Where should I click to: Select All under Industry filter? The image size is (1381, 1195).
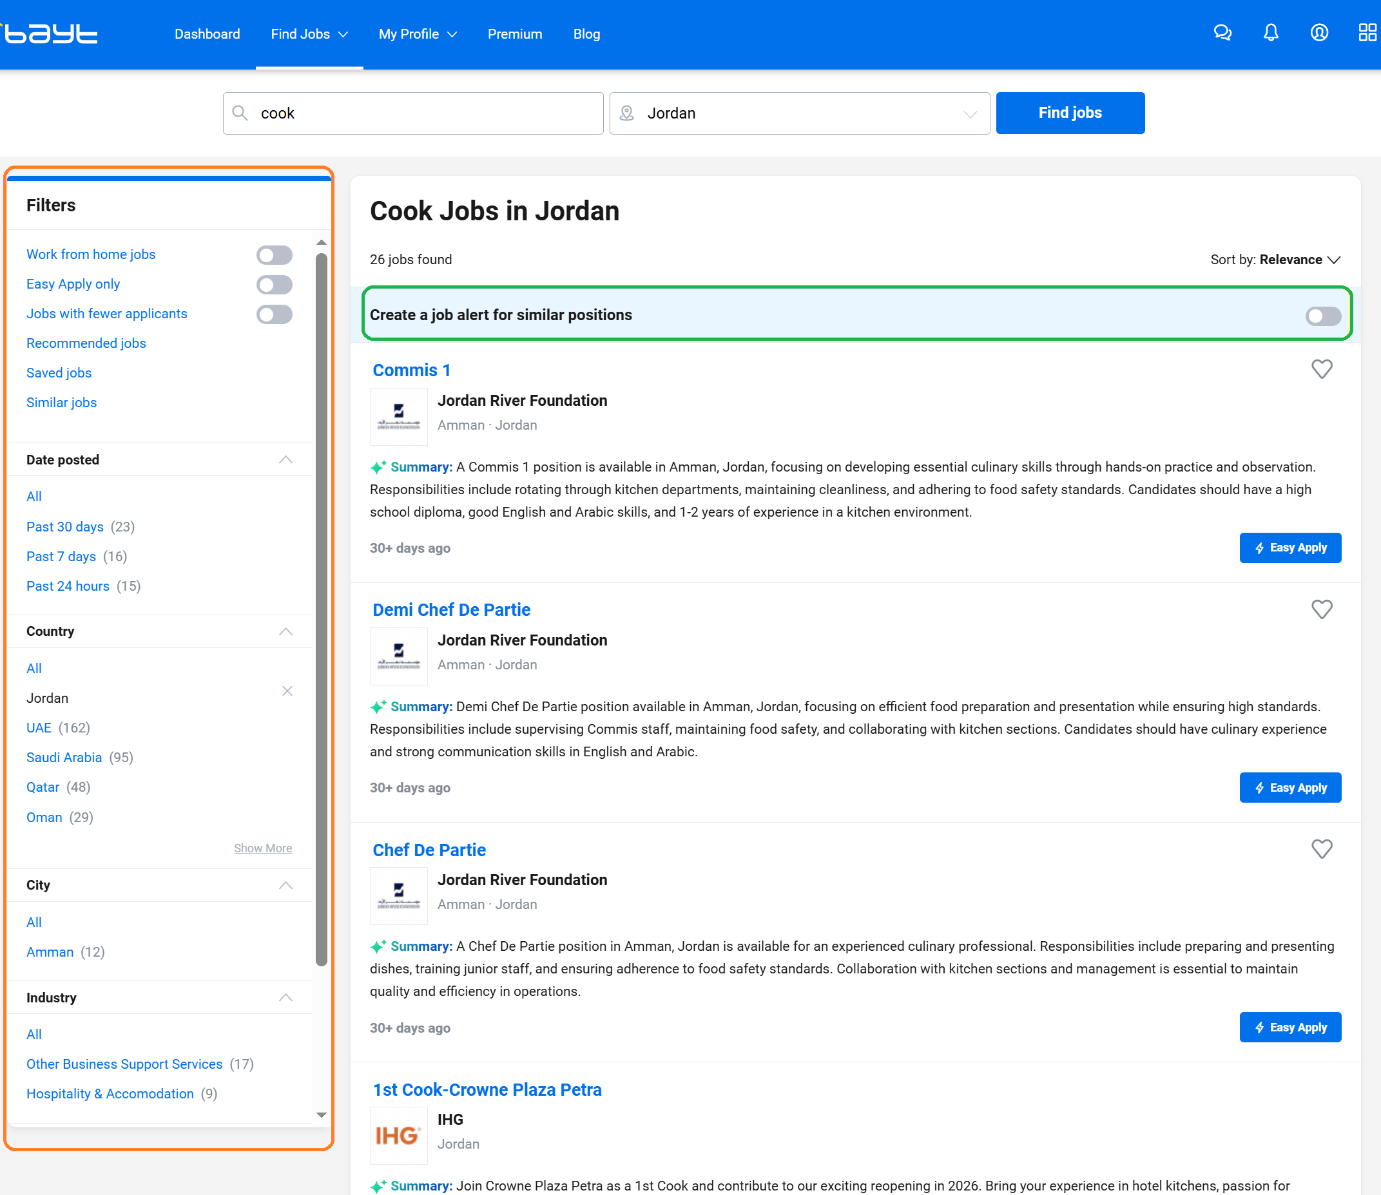point(34,1035)
